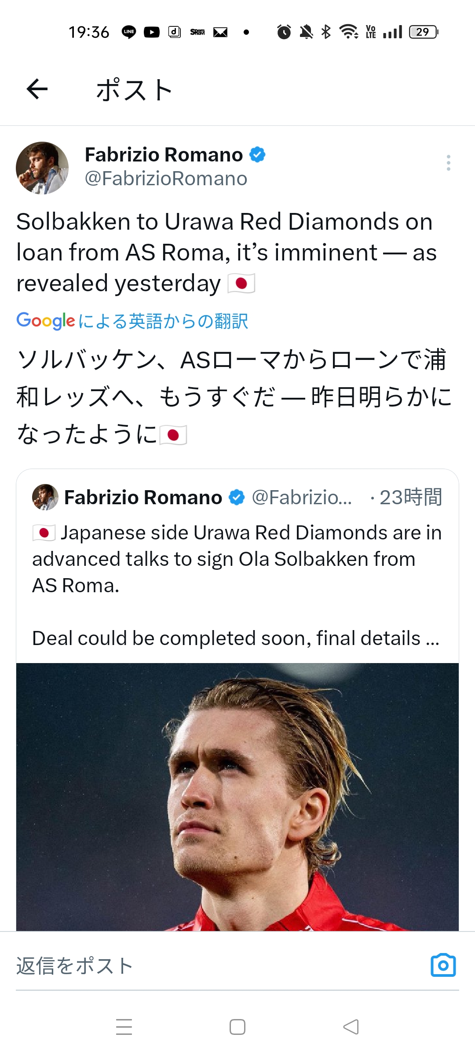
Task: Open the @FabrizioRomano handle link
Action: pos(166,179)
